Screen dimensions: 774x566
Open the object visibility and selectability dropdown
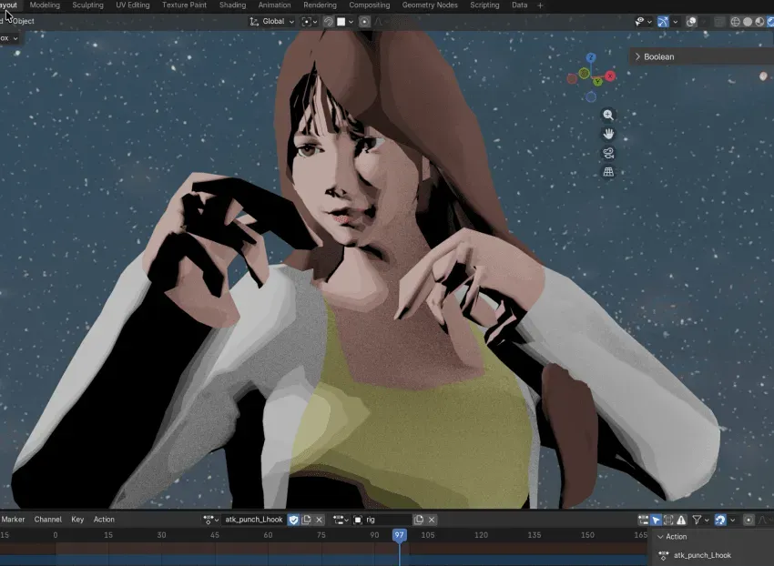click(x=644, y=22)
